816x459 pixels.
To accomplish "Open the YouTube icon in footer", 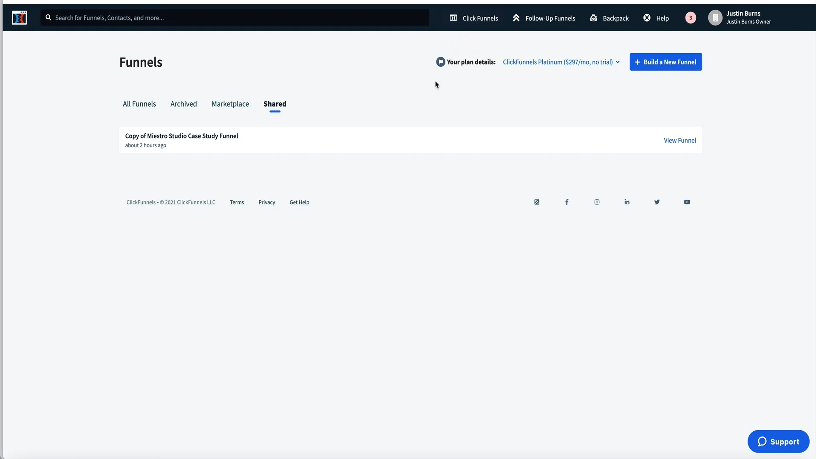I will 687,202.
